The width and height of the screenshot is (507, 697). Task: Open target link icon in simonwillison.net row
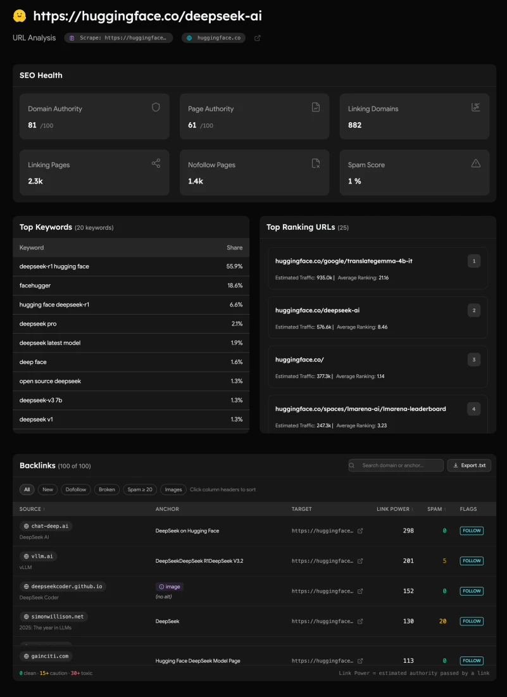[x=360, y=622]
